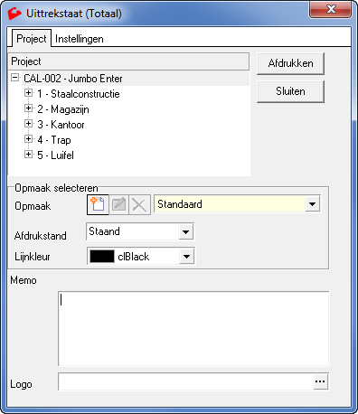Collapse the CAL-002 - Jumbo Enter node
This screenshot has width=358, height=414.
coord(14,78)
